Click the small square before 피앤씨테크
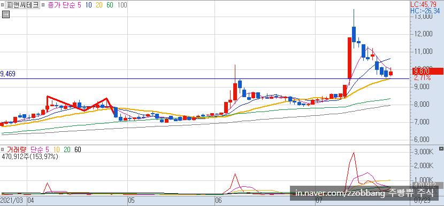The height and width of the screenshot is (206, 444). [2, 5]
